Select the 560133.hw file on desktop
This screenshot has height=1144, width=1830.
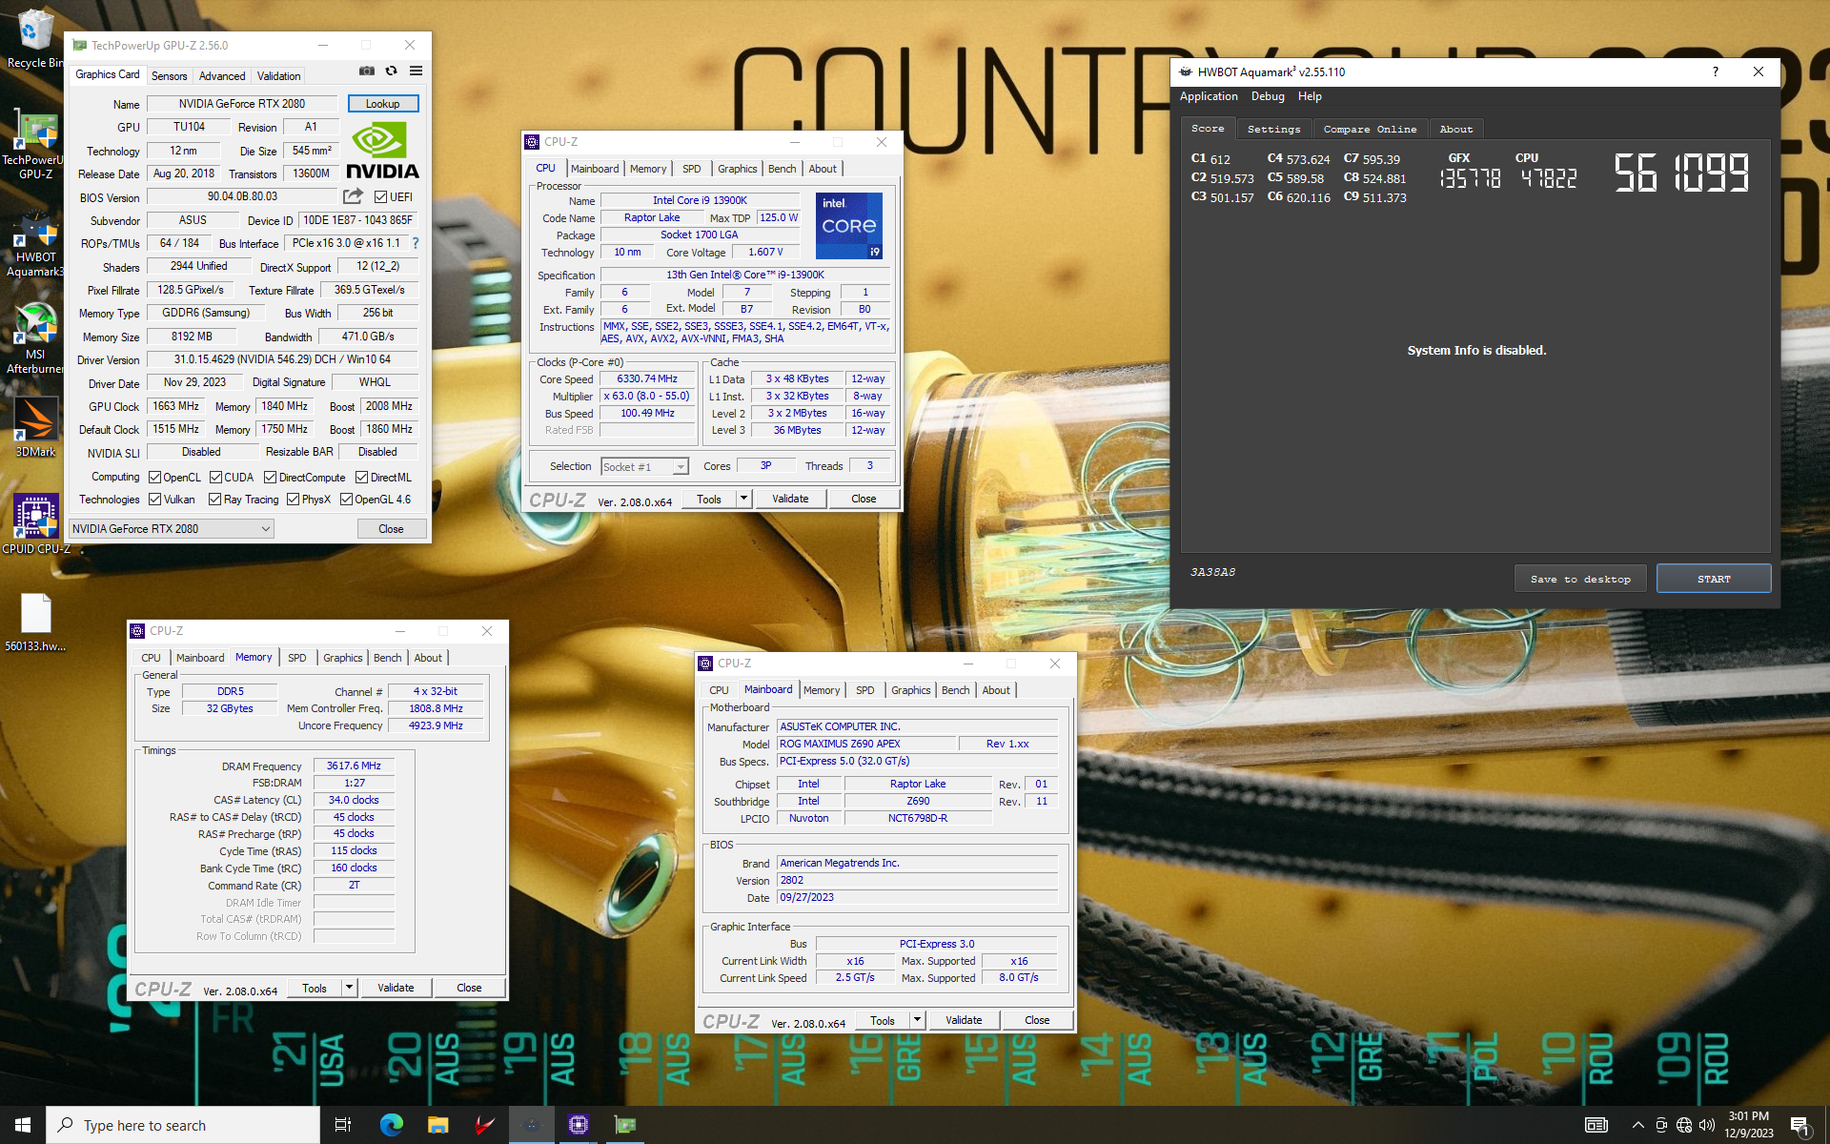pyautogui.click(x=34, y=622)
